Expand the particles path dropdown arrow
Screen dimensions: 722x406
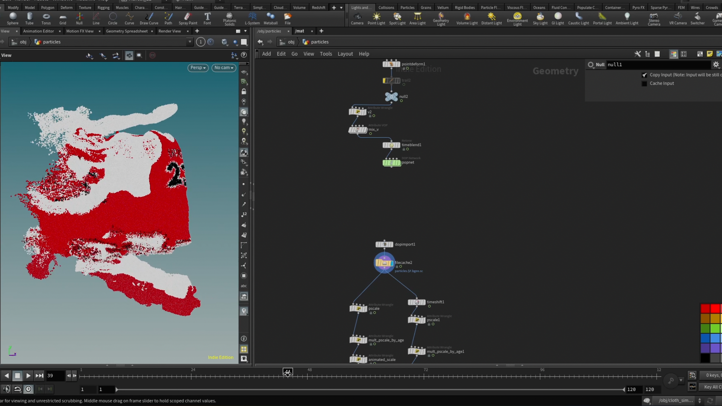[x=190, y=42]
